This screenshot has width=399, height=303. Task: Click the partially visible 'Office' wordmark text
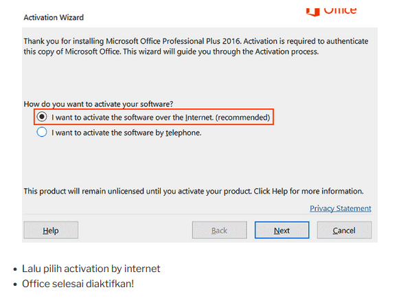tap(340, 11)
